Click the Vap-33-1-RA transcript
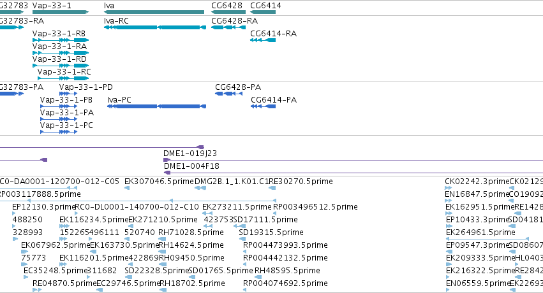Screen dimensions: 543x293 tap(61, 53)
